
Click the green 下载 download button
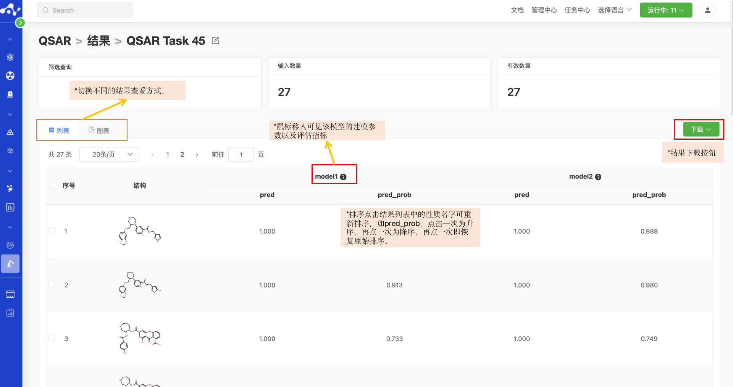[700, 129]
